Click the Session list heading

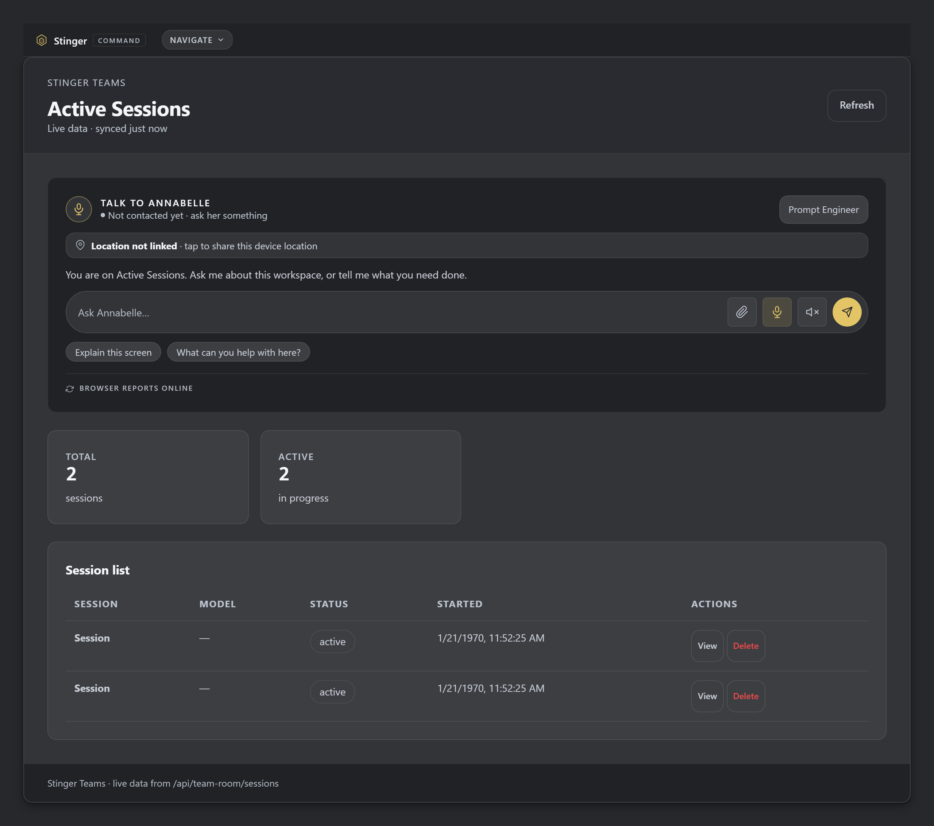97,570
